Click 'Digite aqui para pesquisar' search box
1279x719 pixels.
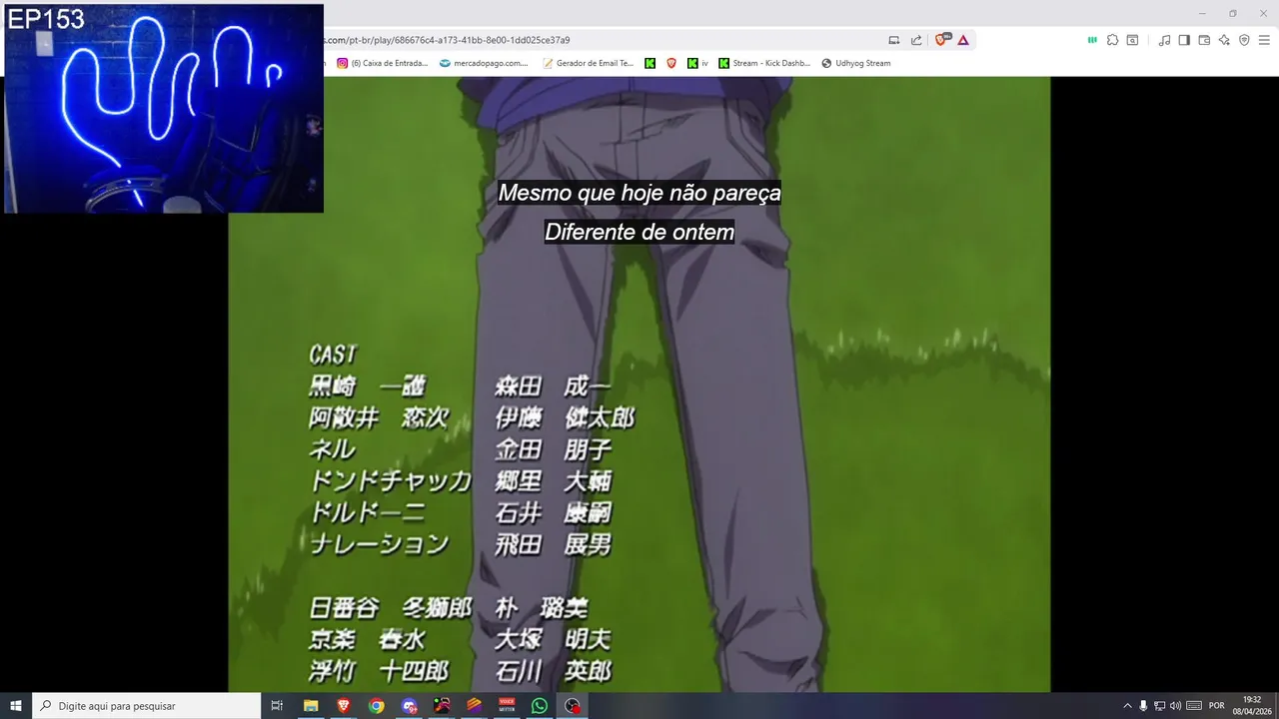click(147, 706)
